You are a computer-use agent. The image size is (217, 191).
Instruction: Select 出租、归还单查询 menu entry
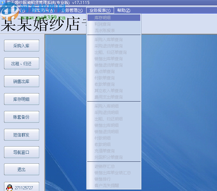(114, 52)
